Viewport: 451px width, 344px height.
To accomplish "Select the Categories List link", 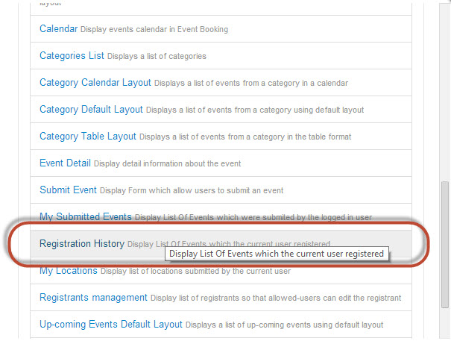I will coord(72,56).
